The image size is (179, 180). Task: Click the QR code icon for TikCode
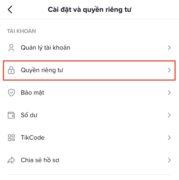(11, 138)
